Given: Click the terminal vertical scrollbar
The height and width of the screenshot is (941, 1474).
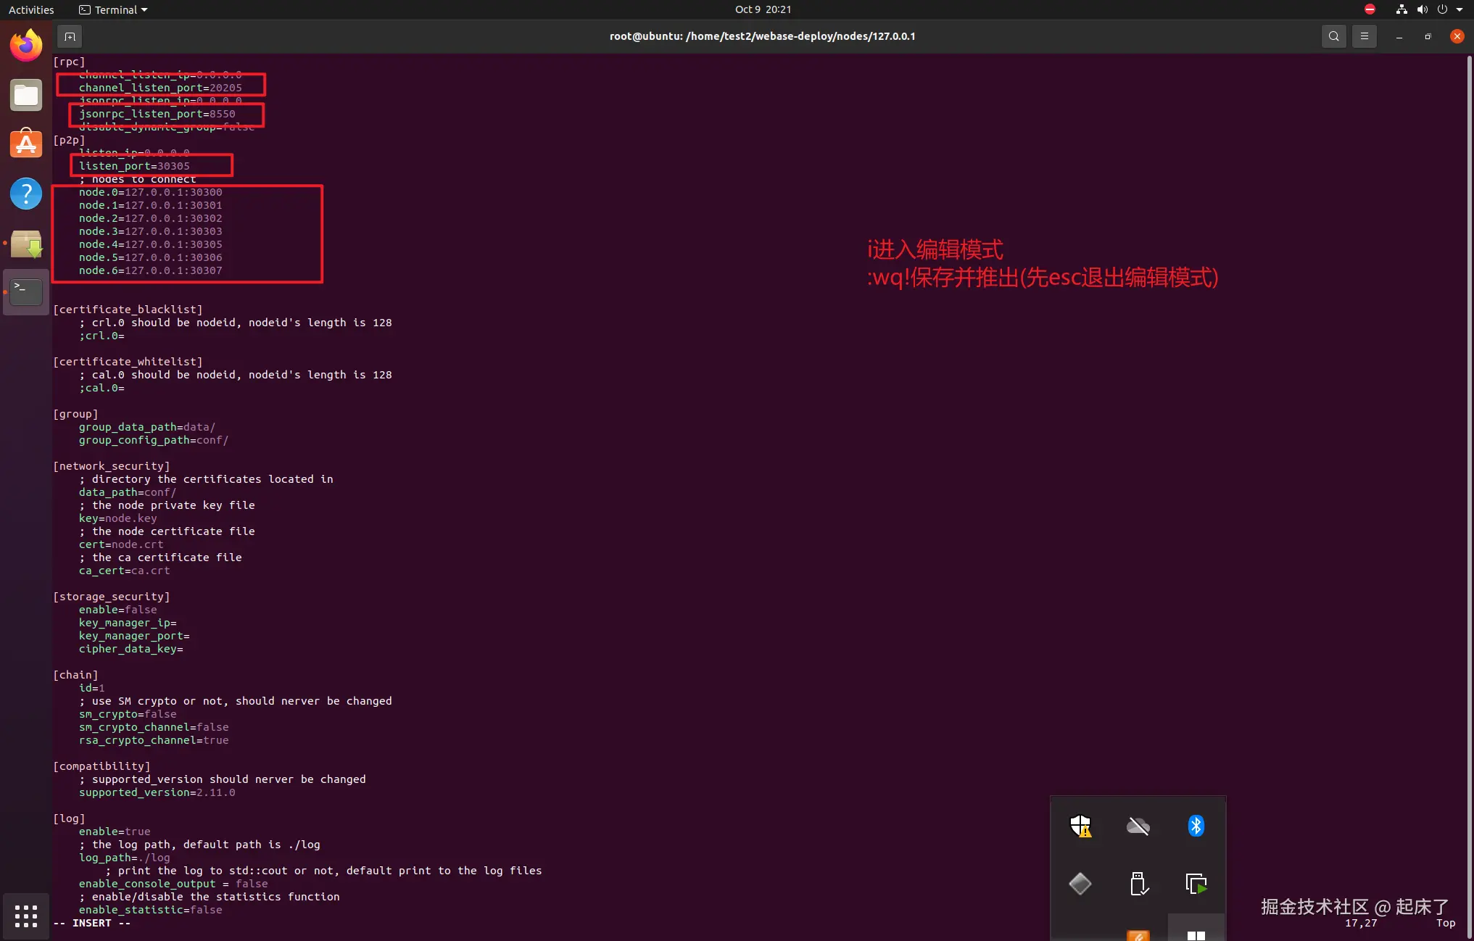Looking at the screenshot, I should pyautogui.click(x=1469, y=435).
